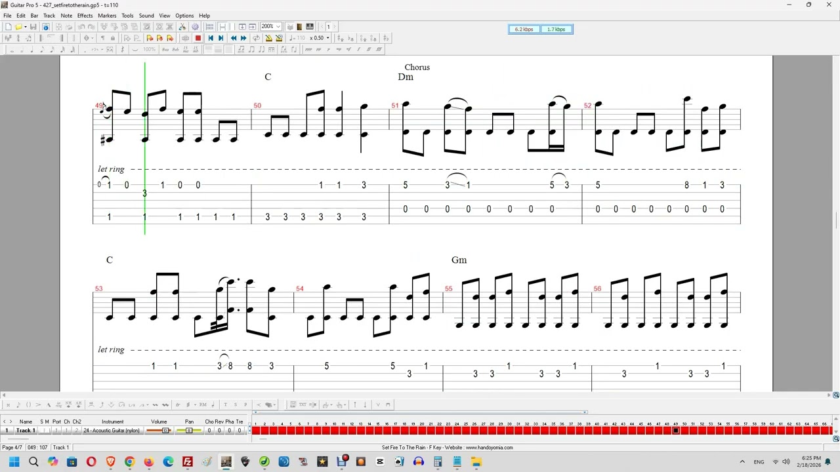
Task: Open Windows taskbar Search
Action: pyautogui.click(x=33, y=462)
